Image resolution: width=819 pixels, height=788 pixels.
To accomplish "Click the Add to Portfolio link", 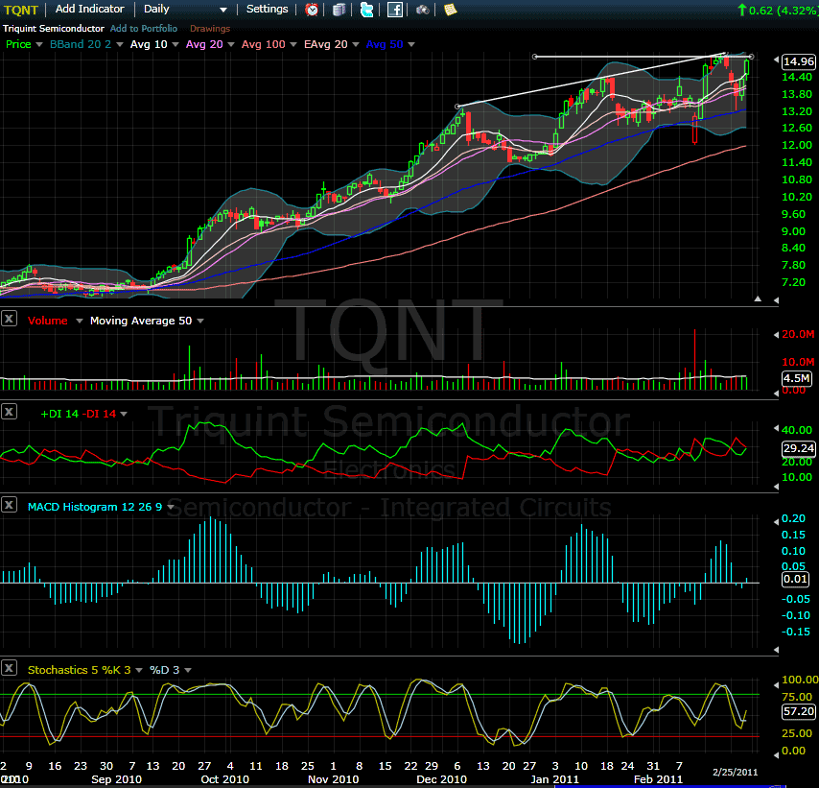I will (143, 29).
